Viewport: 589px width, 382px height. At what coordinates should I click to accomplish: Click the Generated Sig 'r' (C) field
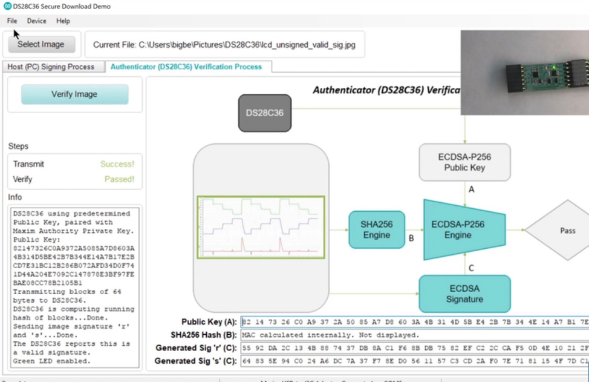[x=415, y=347]
